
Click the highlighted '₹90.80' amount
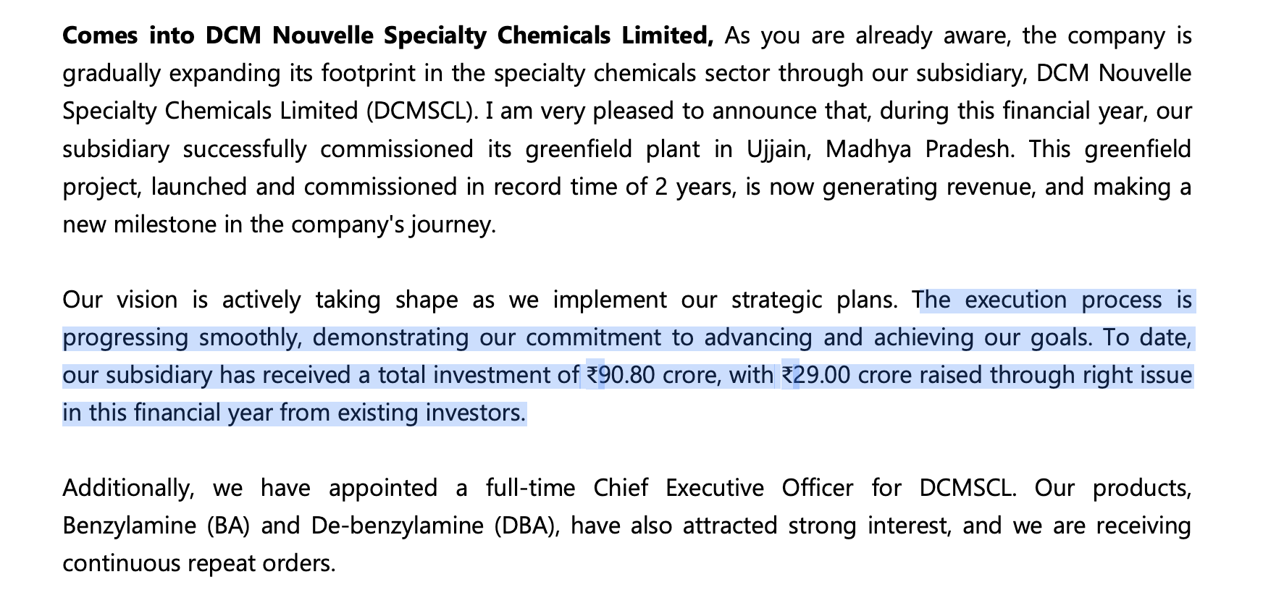pyautogui.click(x=620, y=375)
